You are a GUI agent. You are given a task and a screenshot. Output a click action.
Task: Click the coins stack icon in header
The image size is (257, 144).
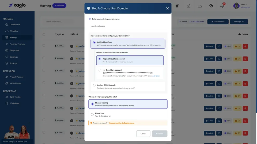(177, 6)
